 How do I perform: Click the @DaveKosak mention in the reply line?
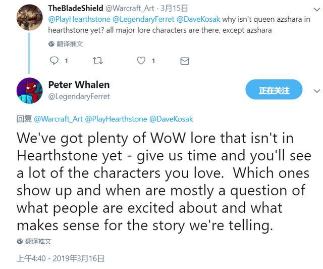click(x=171, y=119)
